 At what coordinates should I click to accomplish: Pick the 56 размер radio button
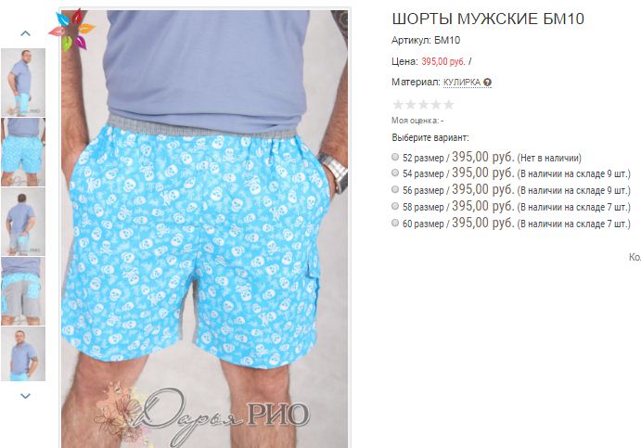click(395, 189)
